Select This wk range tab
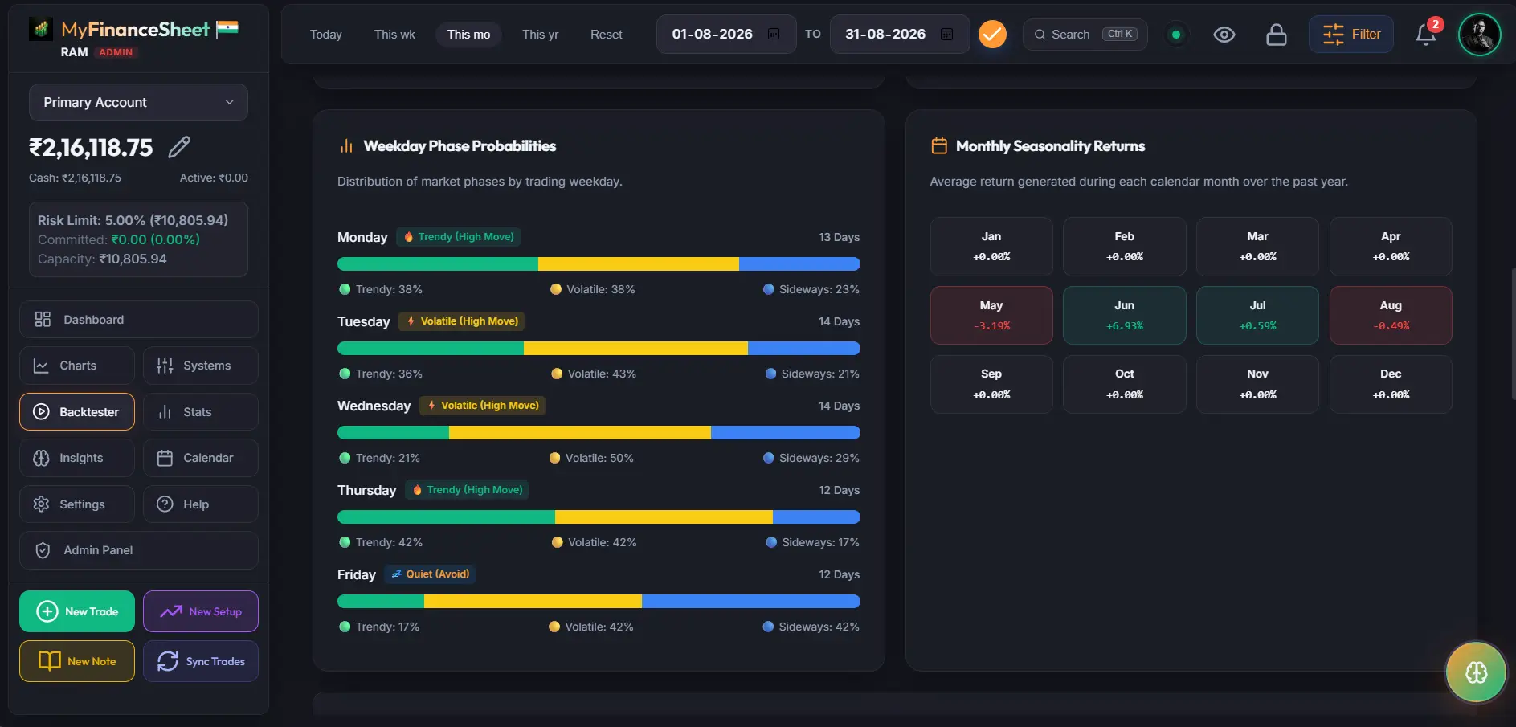This screenshot has width=1516, height=727. (394, 35)
